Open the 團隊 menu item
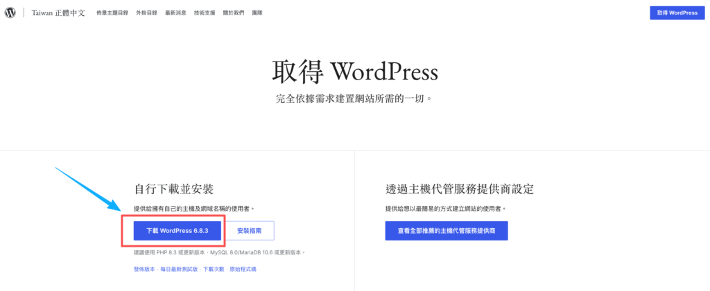 [x=257, y=12]
